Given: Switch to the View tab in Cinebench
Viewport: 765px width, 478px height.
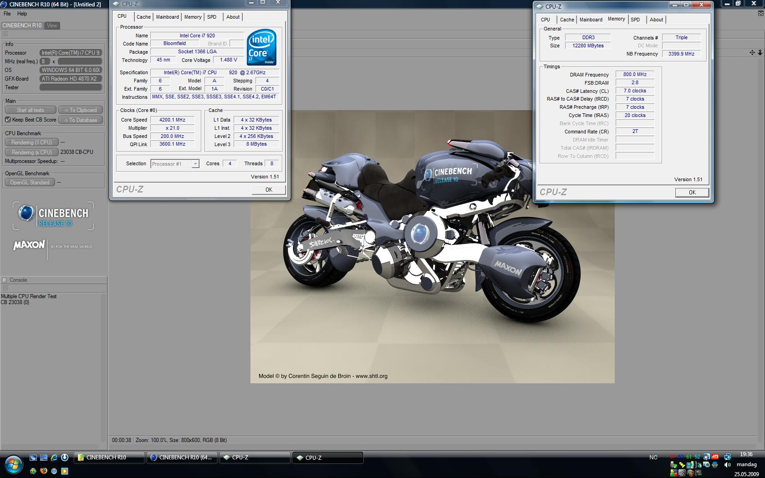Looking at the screenshot, I should [x=52, y=25].
